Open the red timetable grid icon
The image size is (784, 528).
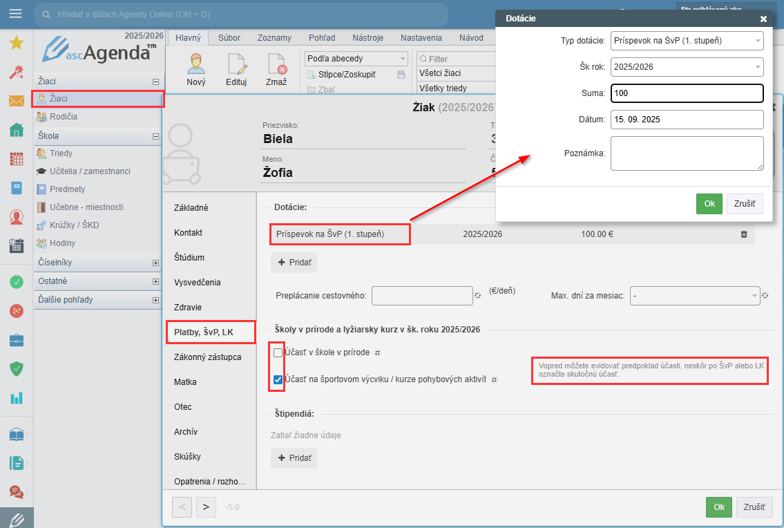16,159
